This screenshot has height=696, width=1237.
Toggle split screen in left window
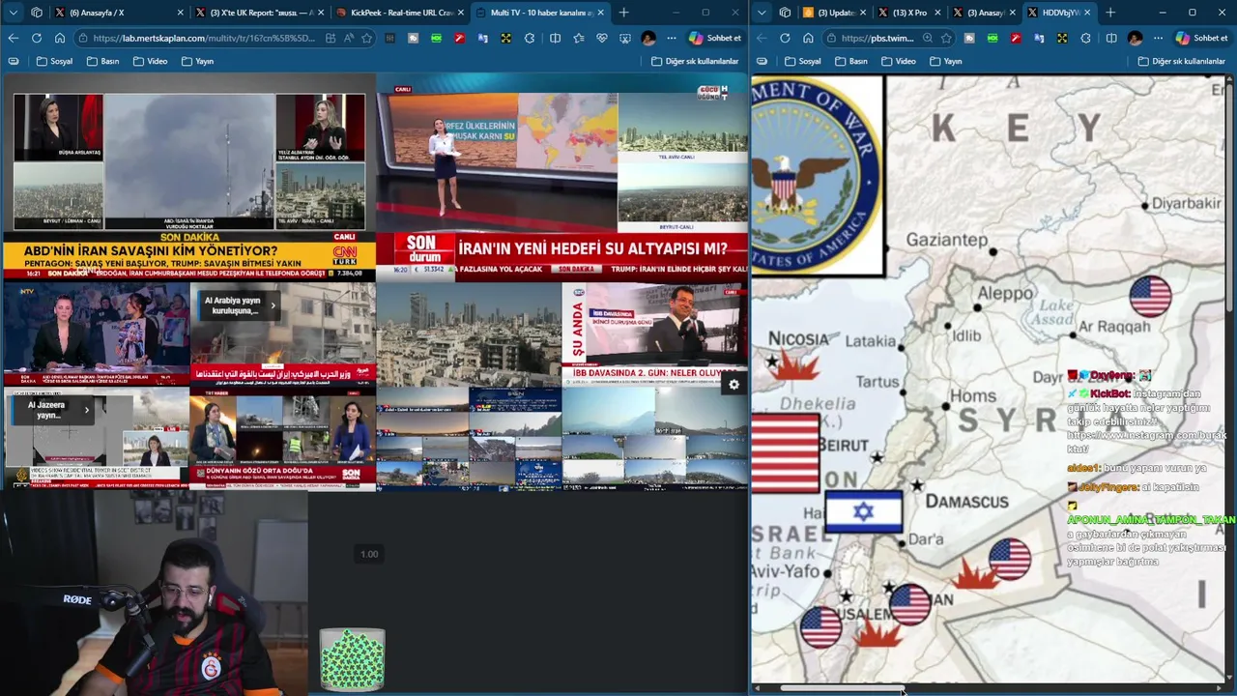555,38
